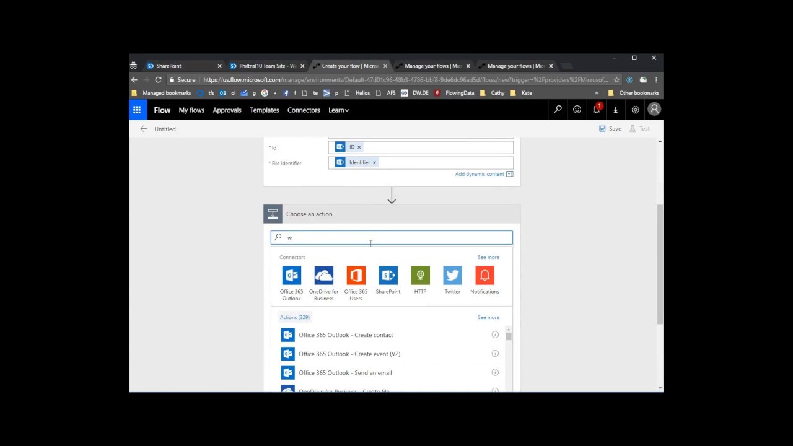Viewport: 793px width, 446px height.
Task: Click the browser back arrow
Action: (134, 79)
